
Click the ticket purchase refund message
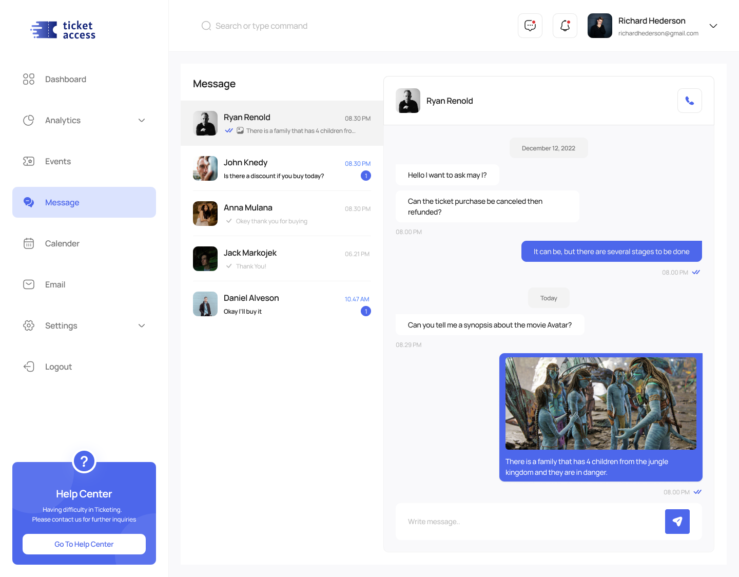point(488,206)
